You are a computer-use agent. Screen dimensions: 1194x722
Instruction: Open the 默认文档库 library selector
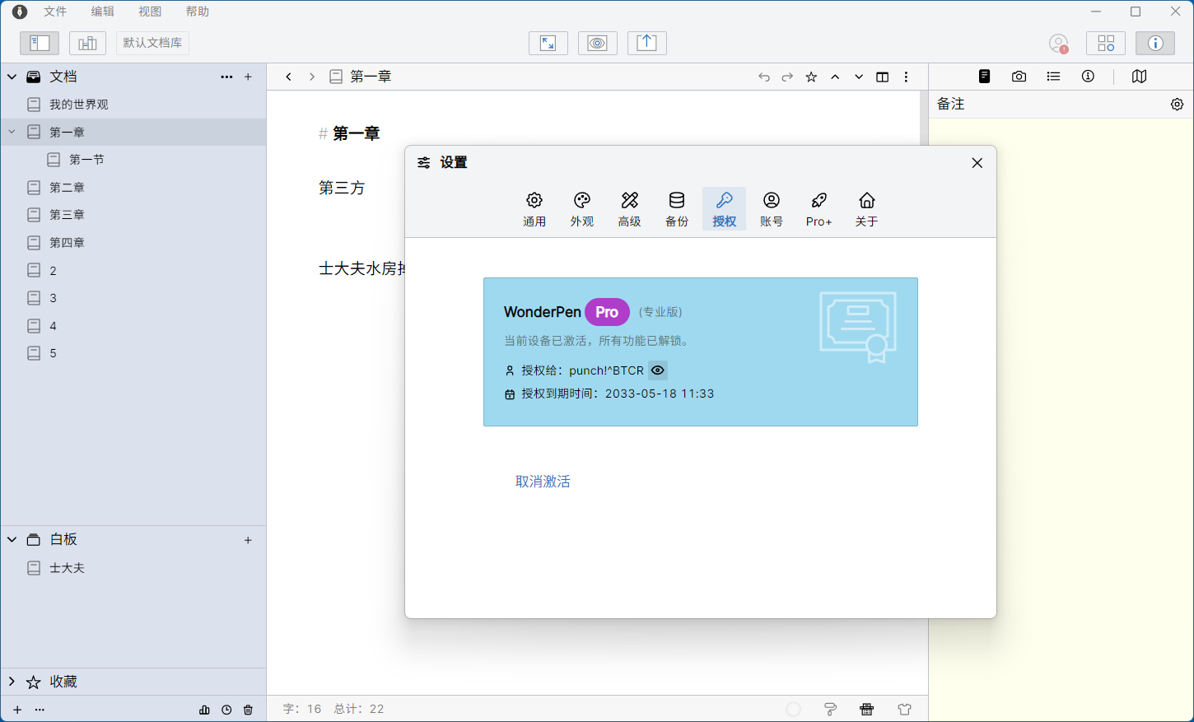point(152,43)
